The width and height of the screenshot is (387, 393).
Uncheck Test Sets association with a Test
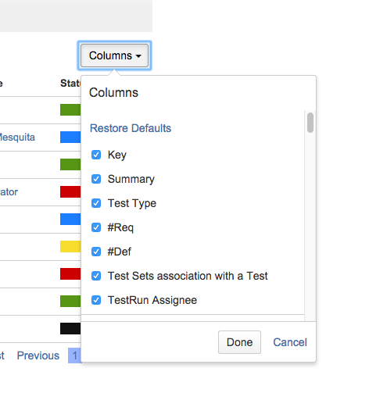96,276
